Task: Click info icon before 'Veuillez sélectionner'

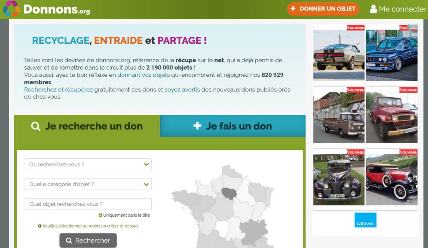Action: point(40,226)
